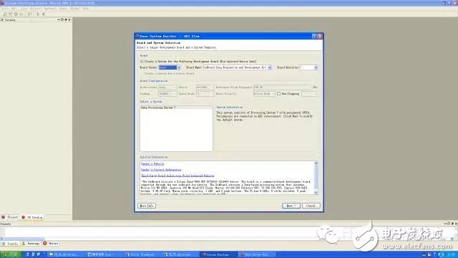Image resolution: width=458 pixels, height=258 pixels.
Task: Open the Vendor's Website link
Action: pos(152,164)
